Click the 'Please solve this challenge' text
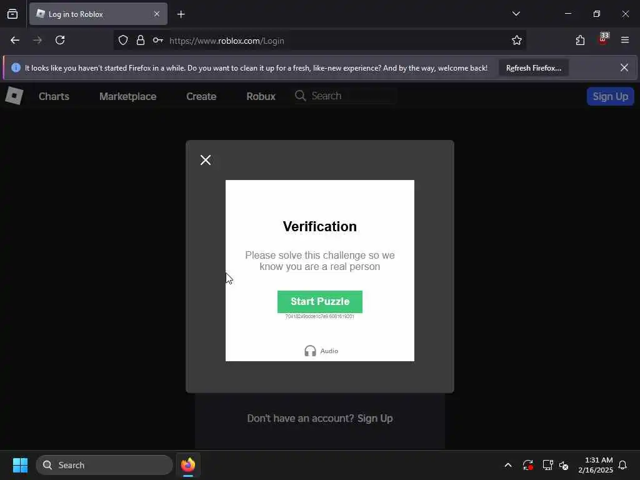The height and width of the screenshot is (480, 640). [320, 261]
